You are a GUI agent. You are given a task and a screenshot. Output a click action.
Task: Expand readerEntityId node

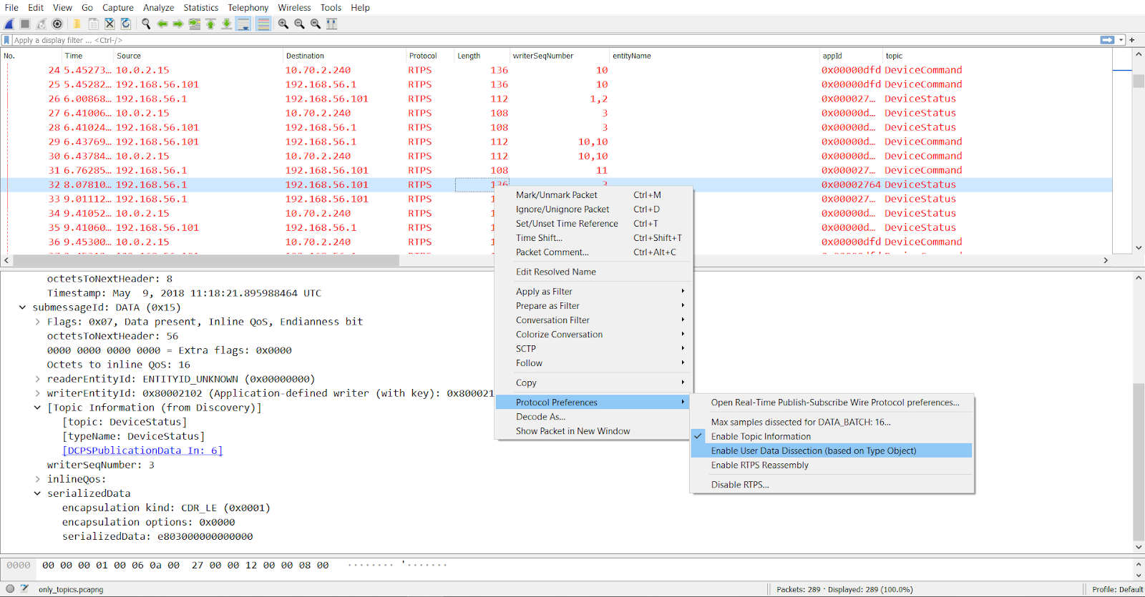(37, 379)
